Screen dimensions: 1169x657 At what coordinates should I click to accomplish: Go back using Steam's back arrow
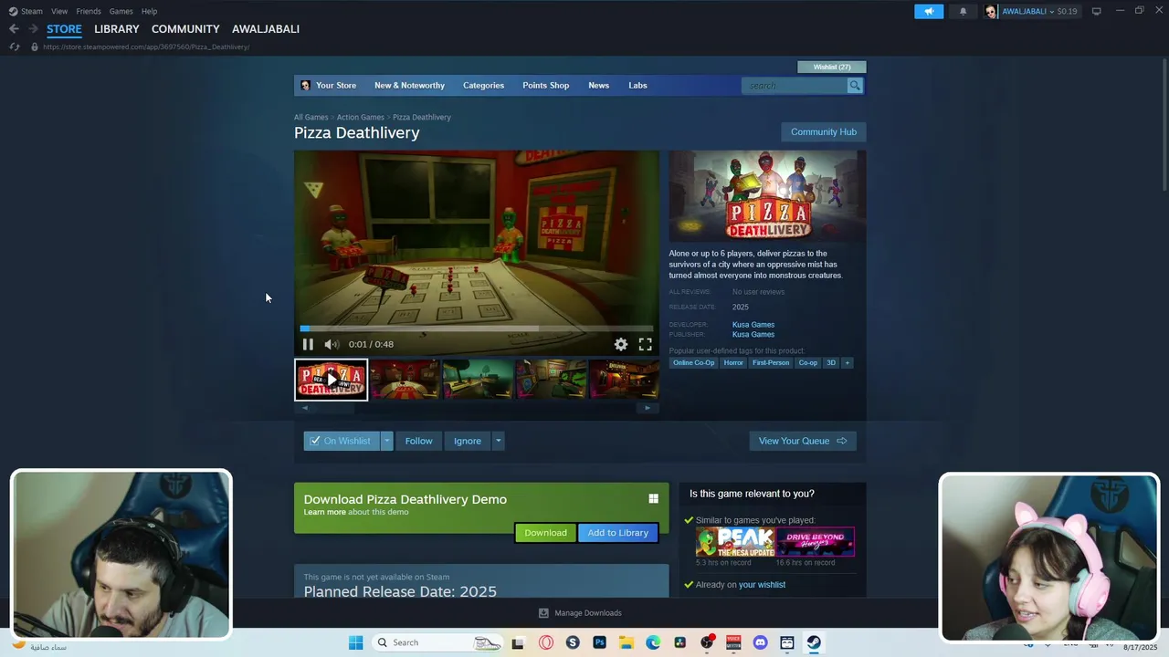pos(14,29)
